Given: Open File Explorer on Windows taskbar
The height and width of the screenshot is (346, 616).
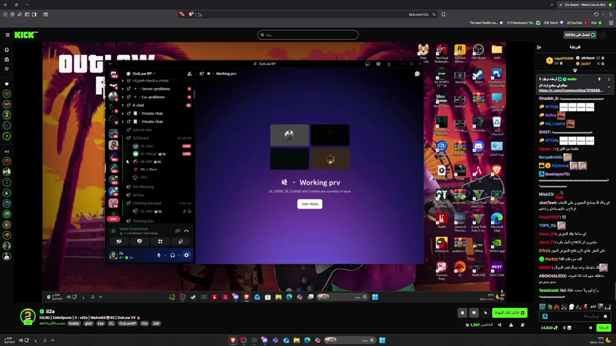Looking at the screenshot, I should pyautogui.click(x=296, y=340).
